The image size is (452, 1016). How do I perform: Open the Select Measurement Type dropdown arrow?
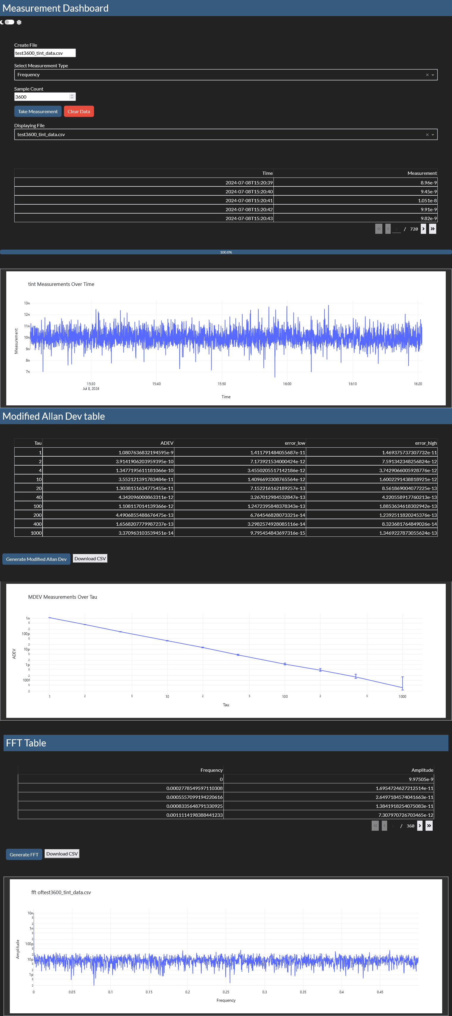[x=433, y=75]
